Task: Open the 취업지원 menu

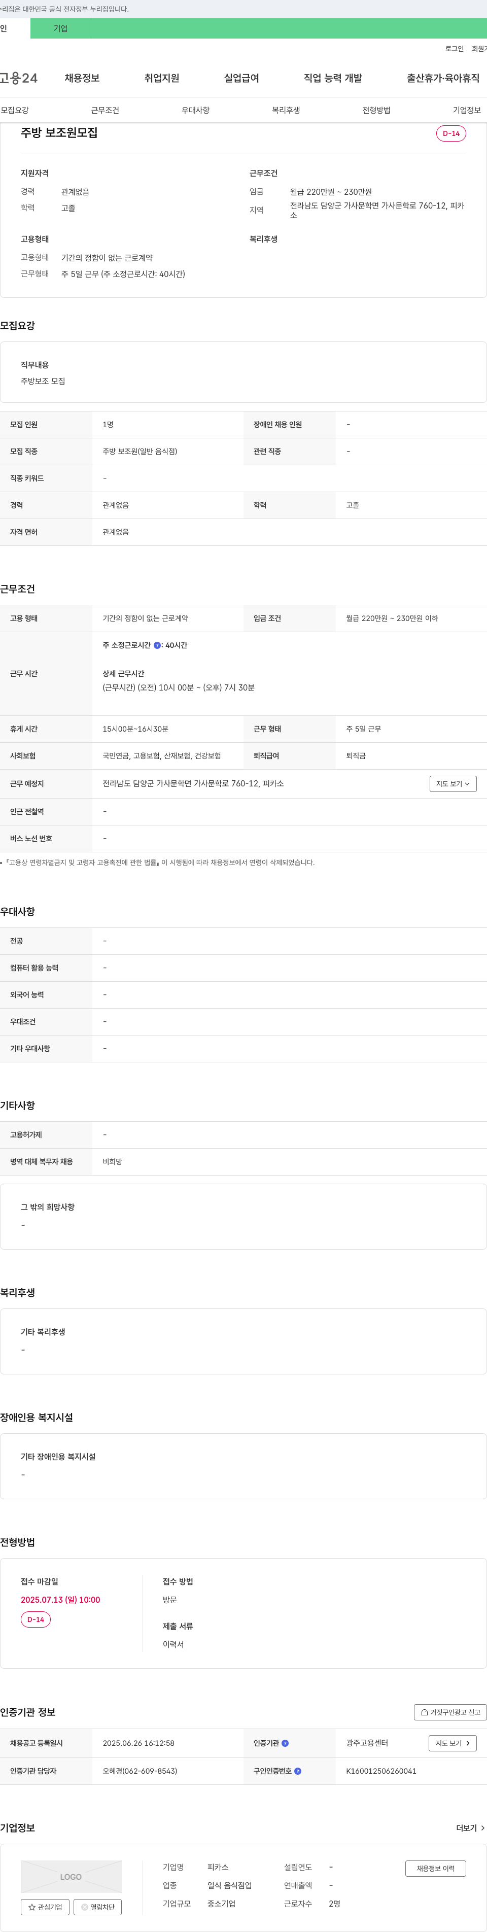Action: [161, 78]
